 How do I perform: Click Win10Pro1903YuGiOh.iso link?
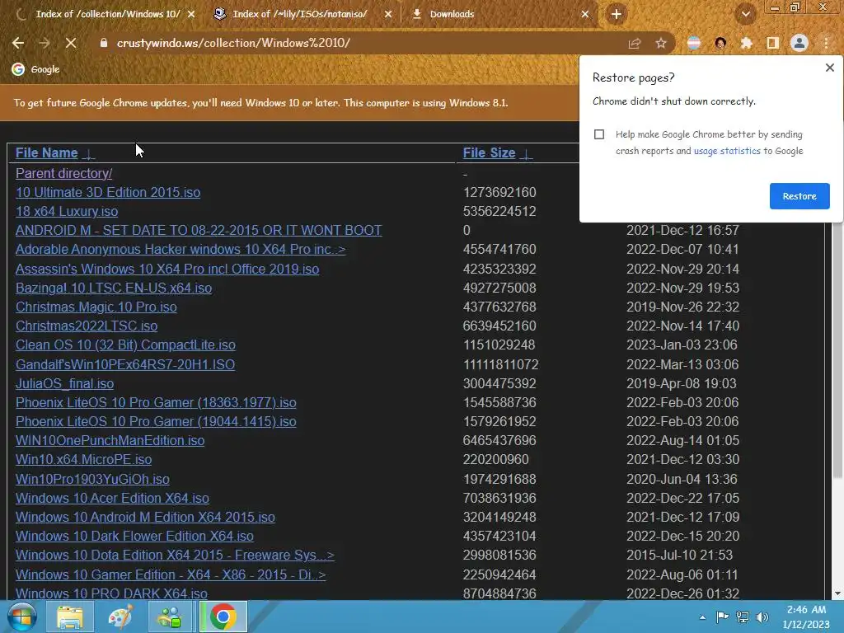pos(92,479)
